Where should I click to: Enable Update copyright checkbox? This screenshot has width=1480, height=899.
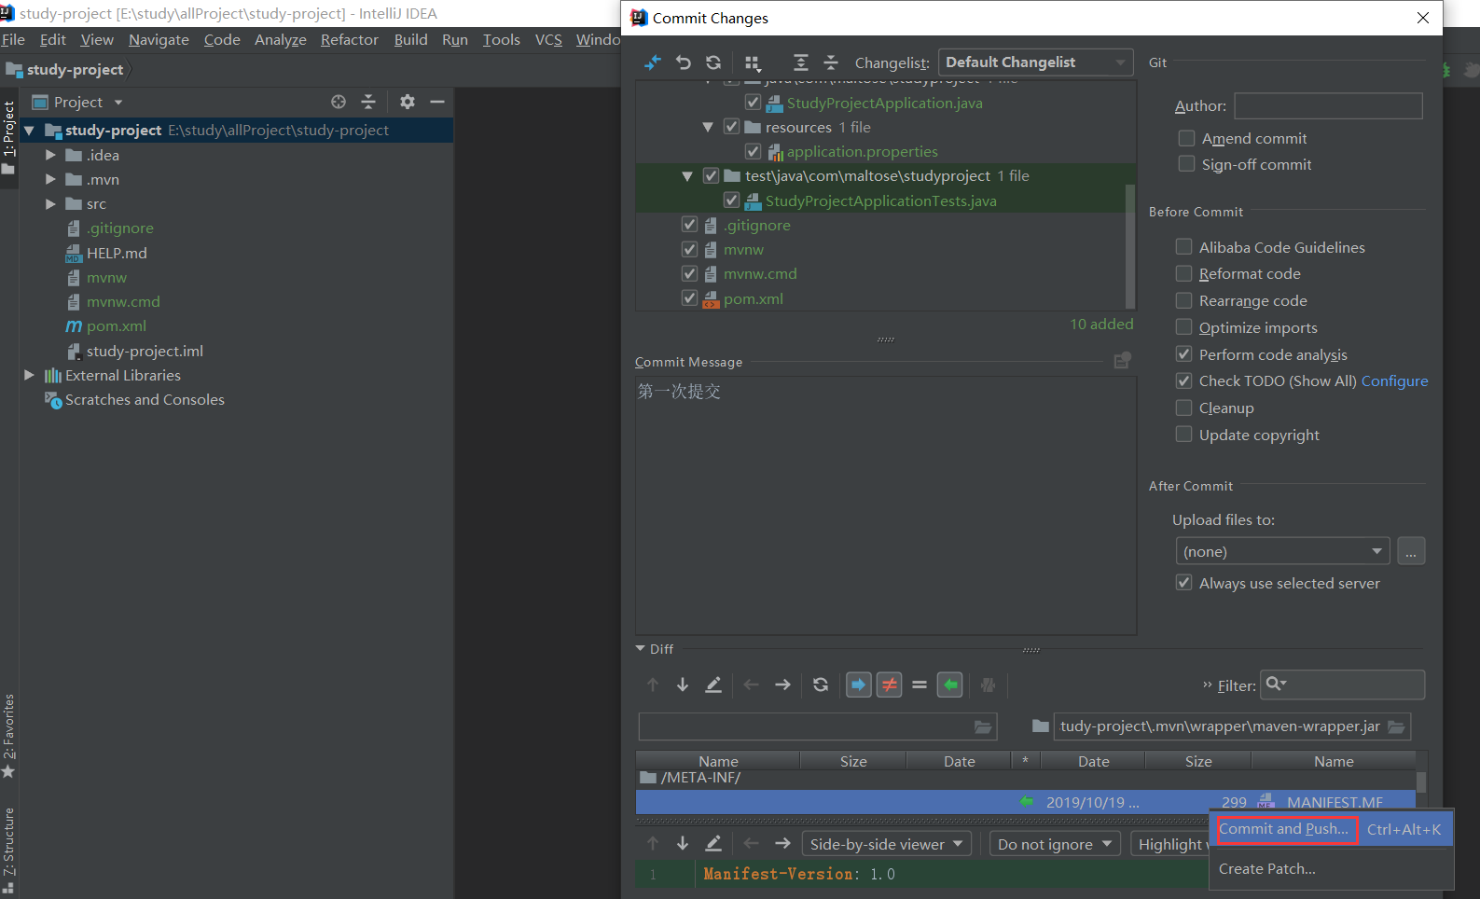pos(1183,435)
